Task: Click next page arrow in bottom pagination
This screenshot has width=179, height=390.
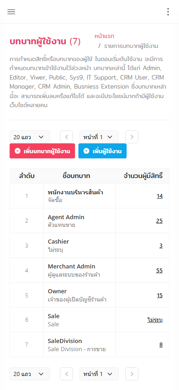Action: [132, 374]
